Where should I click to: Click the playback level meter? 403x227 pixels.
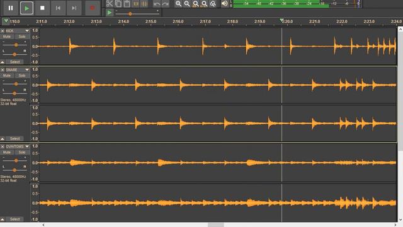click(x=297, y=4)
